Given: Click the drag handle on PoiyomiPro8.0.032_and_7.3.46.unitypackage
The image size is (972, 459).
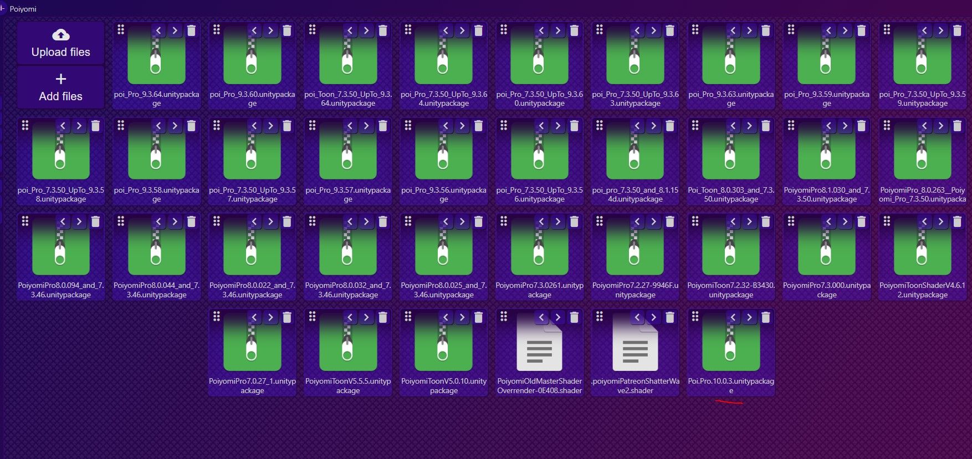Looking at the screenshot, I should coord(312,221).
